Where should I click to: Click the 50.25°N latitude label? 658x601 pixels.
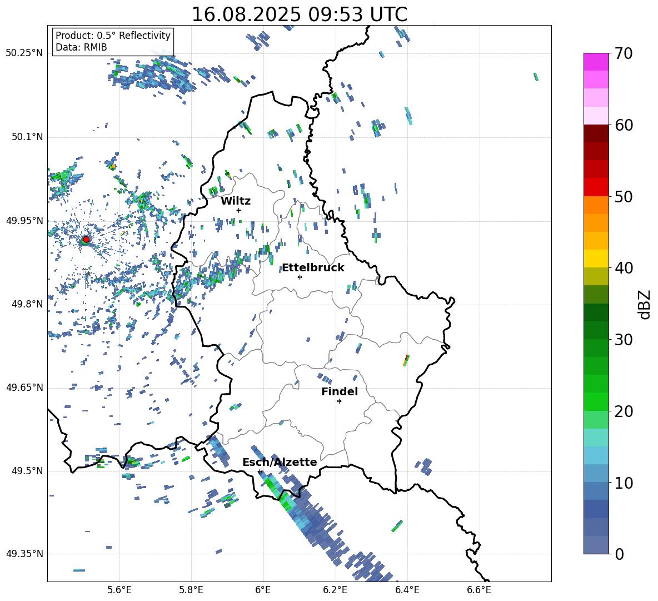tap(24, 53)
